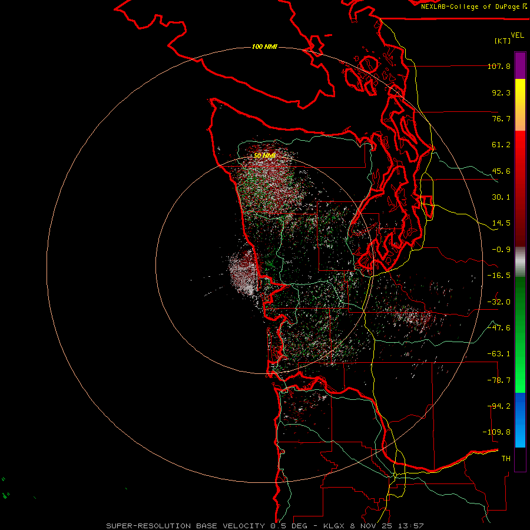Click the TH label on the scale

tap(506, 459)
